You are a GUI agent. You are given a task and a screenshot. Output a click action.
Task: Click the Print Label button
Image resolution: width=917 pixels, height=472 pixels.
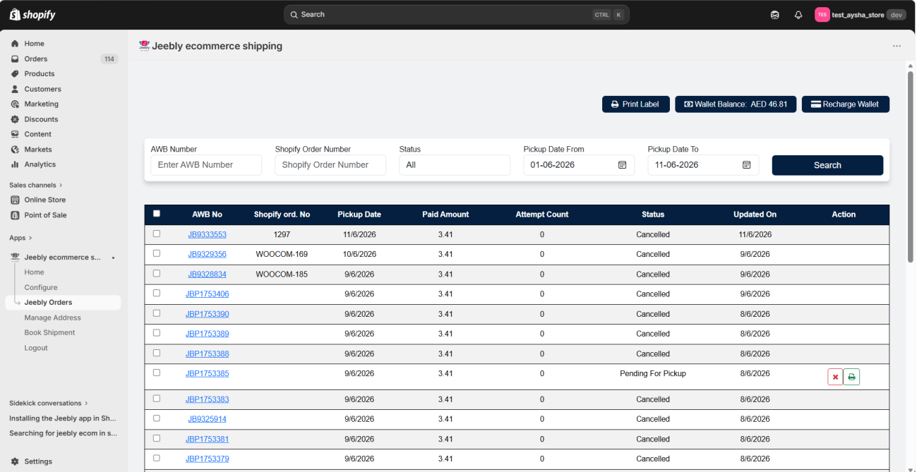point(635,104)
